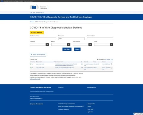143x115 pixels.
Task: Collapse the Quick searches panel
Action: 37,32
